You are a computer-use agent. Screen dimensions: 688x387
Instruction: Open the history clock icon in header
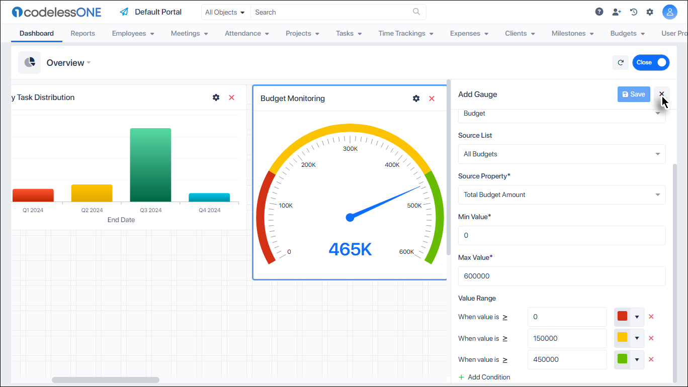[633, 11]
